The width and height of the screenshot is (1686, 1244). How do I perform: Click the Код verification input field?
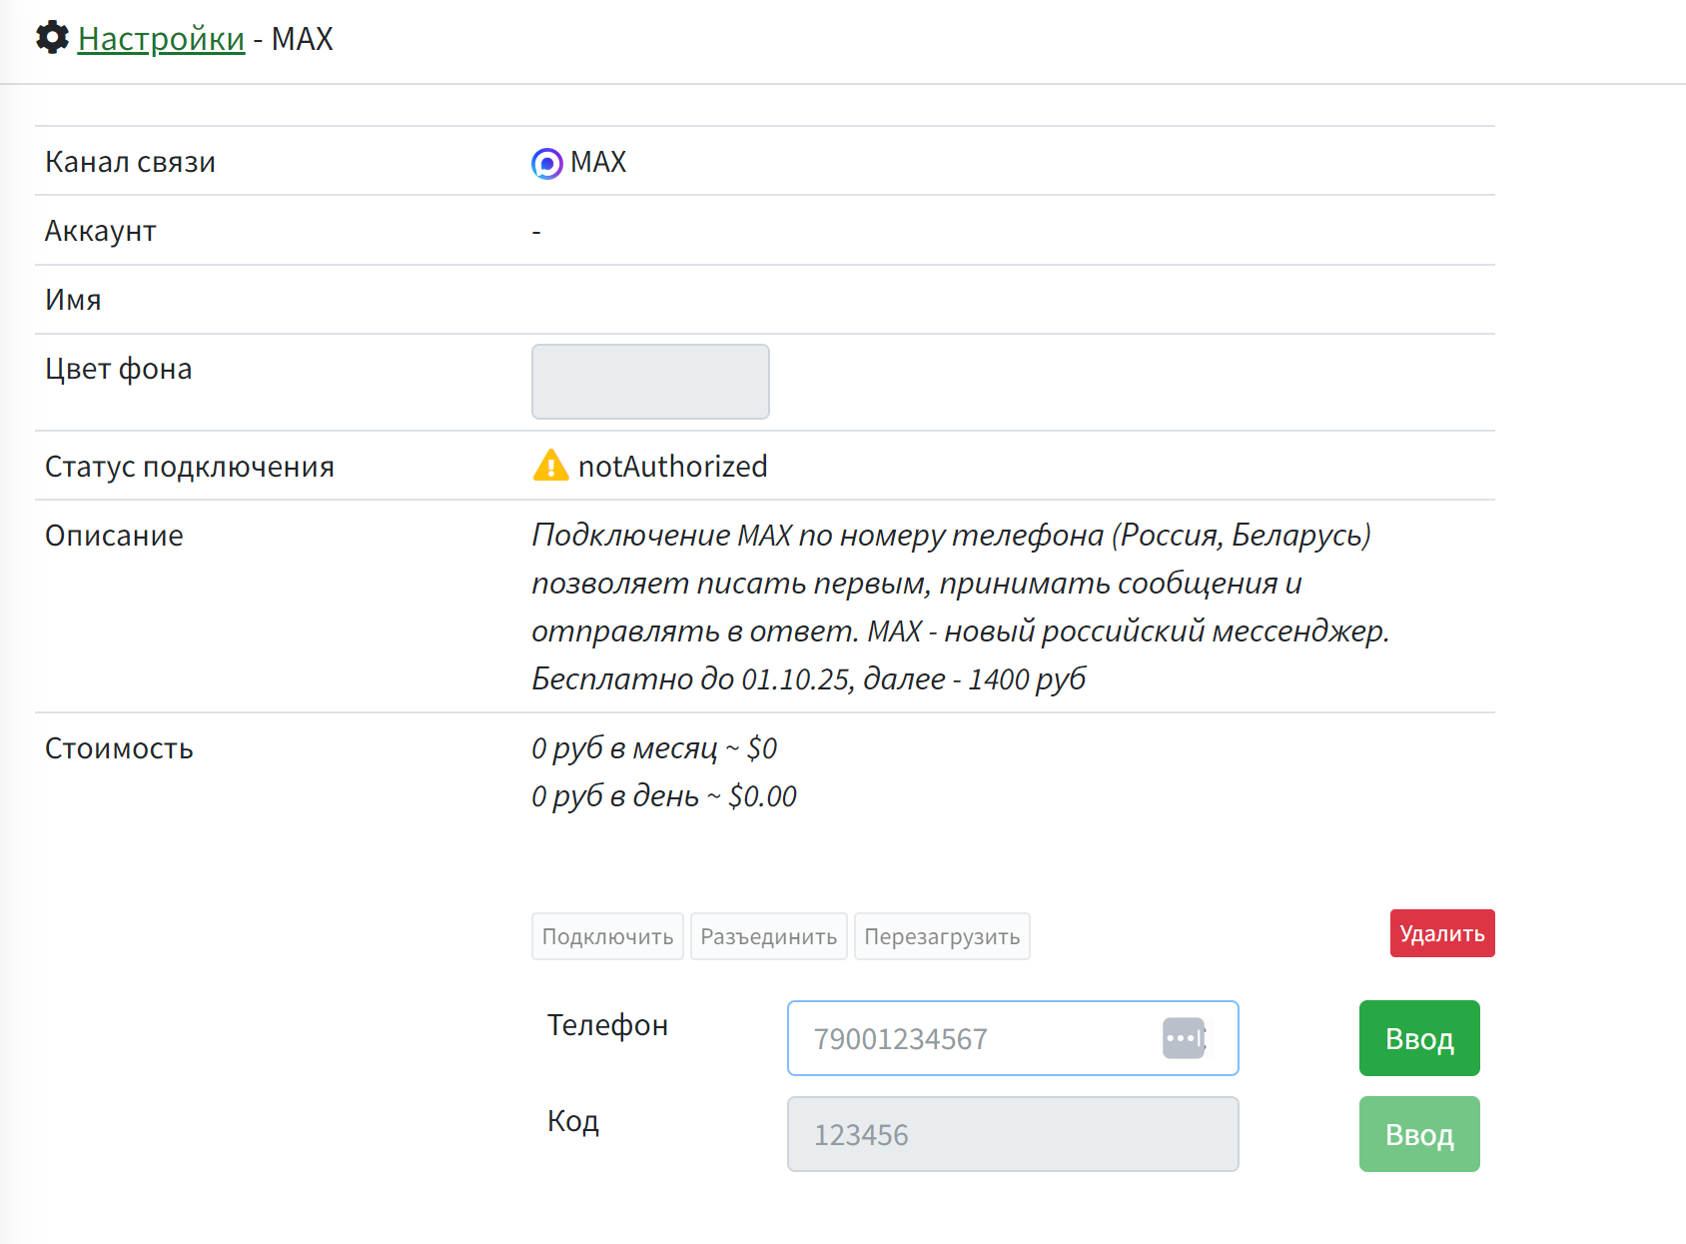(x=1012, y=1134)
